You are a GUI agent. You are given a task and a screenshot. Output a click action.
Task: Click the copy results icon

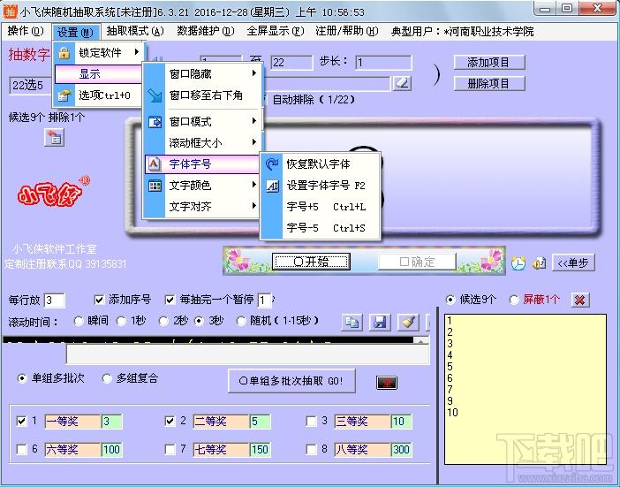click(352, 322)
